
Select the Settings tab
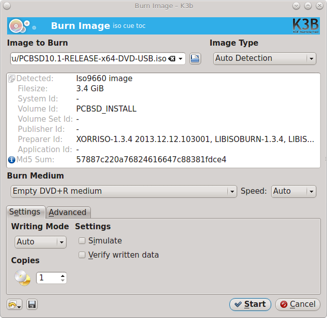pyautogui.click(x=25, y=212)
